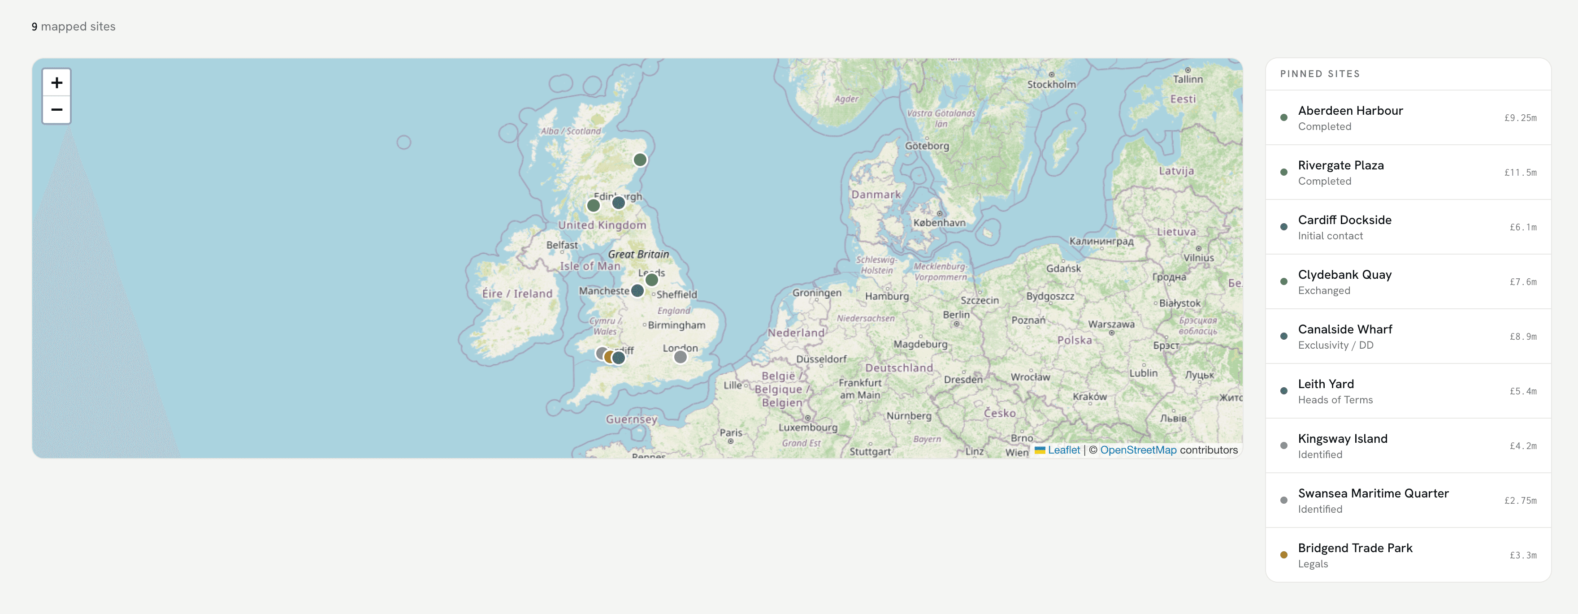Screen dimensions: 1578x614
Task: Click the £9.25m value for Aberdeen Harbour
Action: tap(1521, 118)
